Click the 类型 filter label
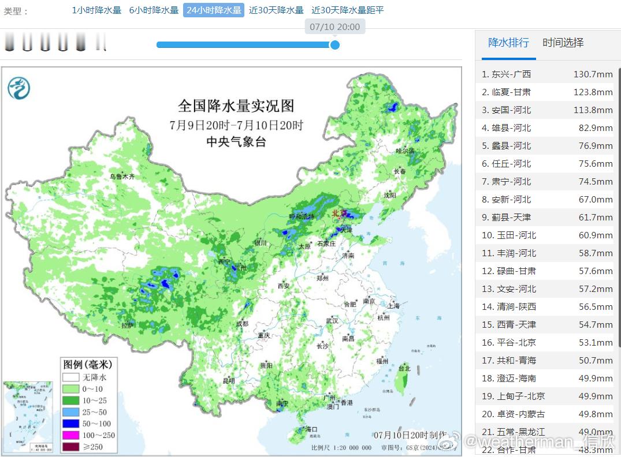Viewport: 621px width, 457px height. click(x=15, y=11)
